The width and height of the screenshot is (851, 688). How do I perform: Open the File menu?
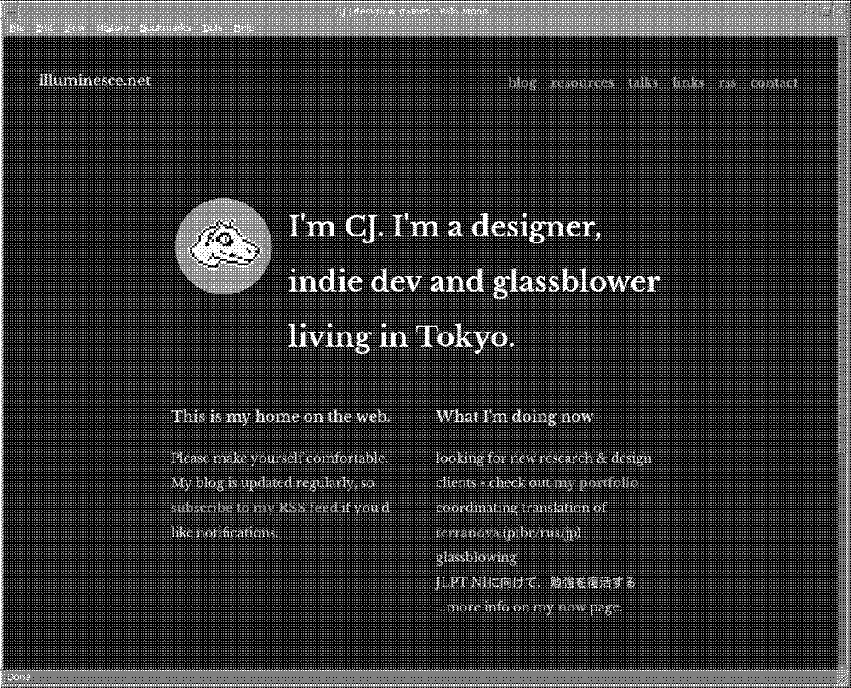click(16, 28)
